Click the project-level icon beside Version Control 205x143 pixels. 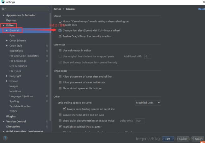click(47, 122)
